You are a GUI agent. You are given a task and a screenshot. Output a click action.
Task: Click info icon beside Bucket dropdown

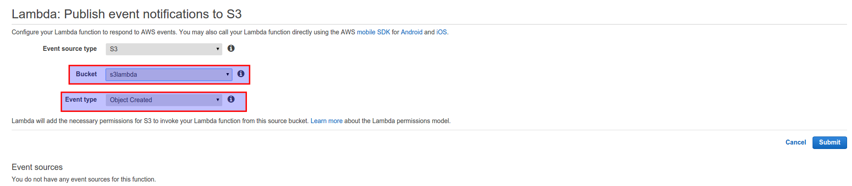coord(241,74)
